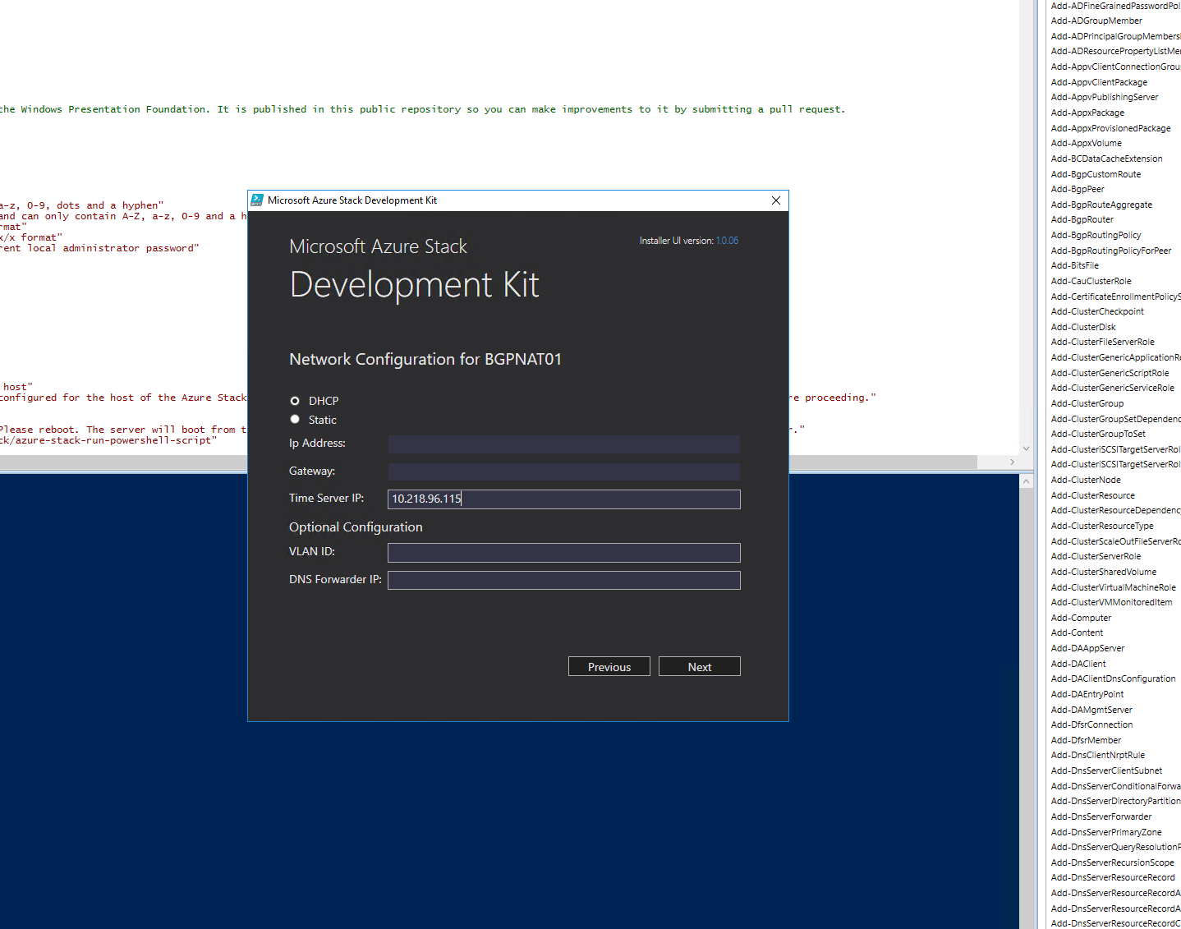
Task: Select Add-DnsClientNrptRule command
Action: click(1098, 755)
